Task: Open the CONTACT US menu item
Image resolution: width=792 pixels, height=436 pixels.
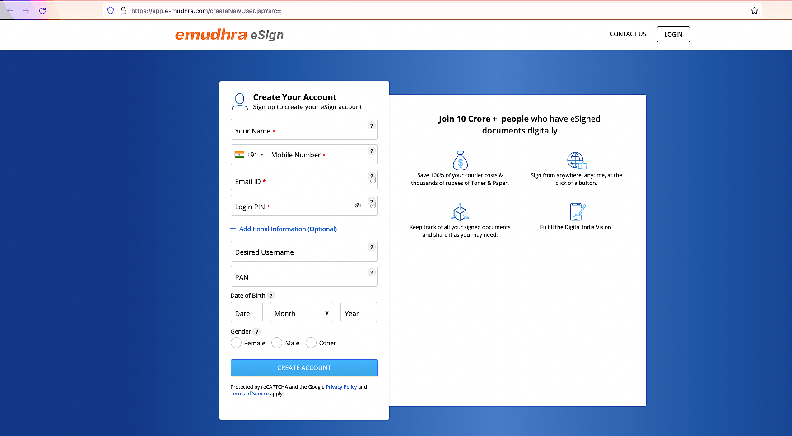Action: click(x=628, y=34)
